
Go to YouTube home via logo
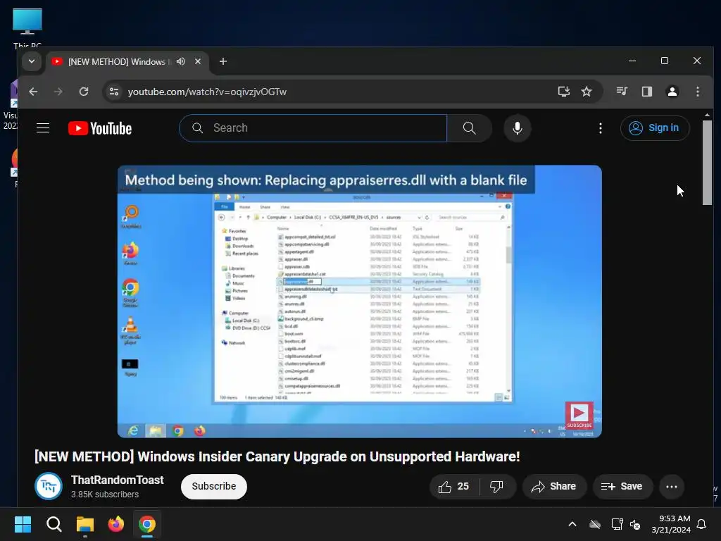(x=100, y=128)
